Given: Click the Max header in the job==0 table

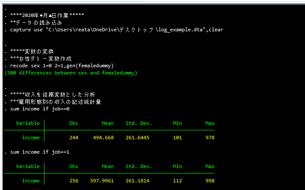Looking at the screenshot, I should (210, 123).
